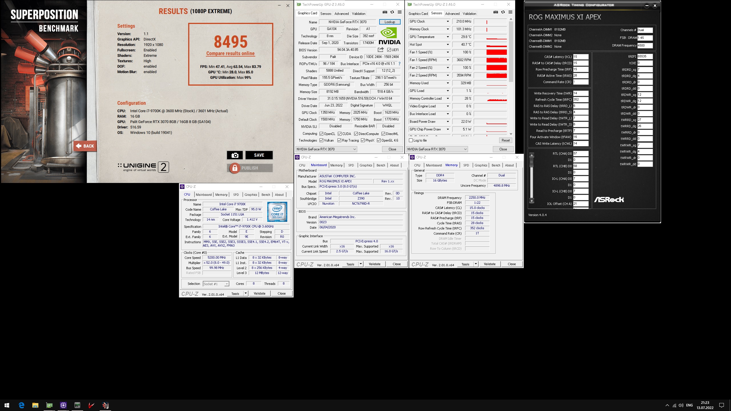The image size is (731, 411).
Task: Toggle the DirectCompute checkbox
Action: tap(356, 134)
